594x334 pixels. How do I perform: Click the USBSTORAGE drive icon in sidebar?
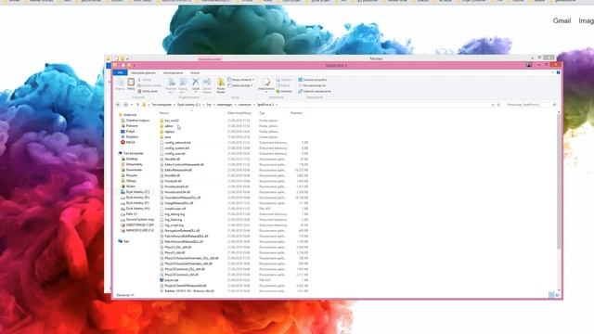click(123, 225)
